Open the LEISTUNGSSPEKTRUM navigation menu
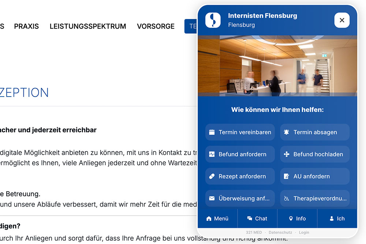The width and height of the screenshot is (366, 244). click(x=88, y=26)
